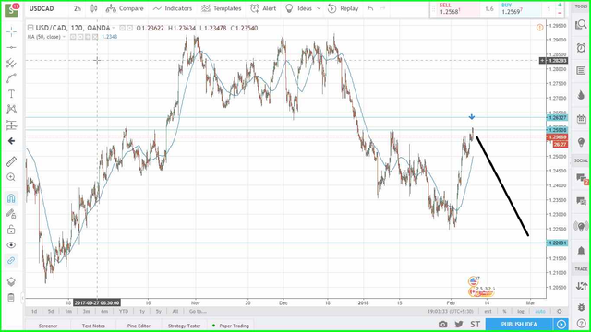The width and height of the screenshot is (591, 332).
Task: Toggle log scale
Action: (521, 312)
